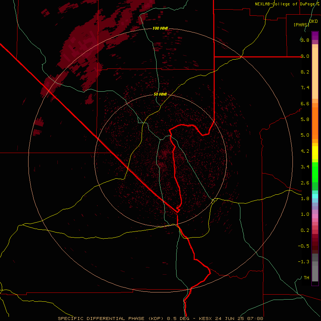This screenshot has width=321, height=321.
Task: Click the [PHAS] units label
Action: coord(301,25)
